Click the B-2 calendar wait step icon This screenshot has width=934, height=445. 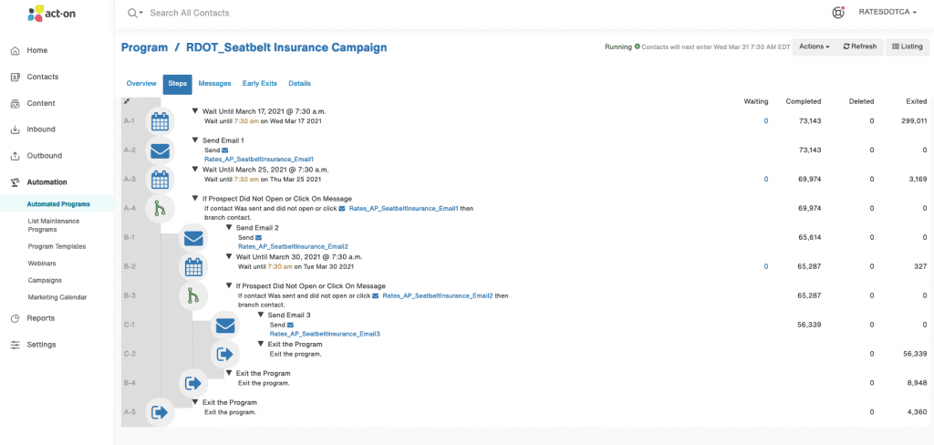tap(193, 267)
